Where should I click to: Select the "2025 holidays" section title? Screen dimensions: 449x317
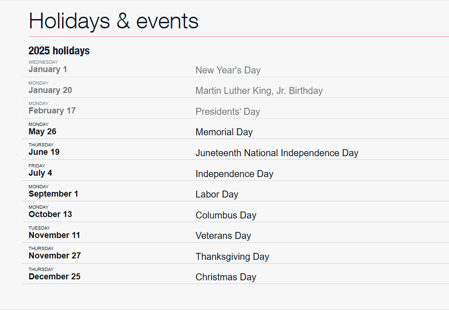pyautogui.click(x=59, y=51)
